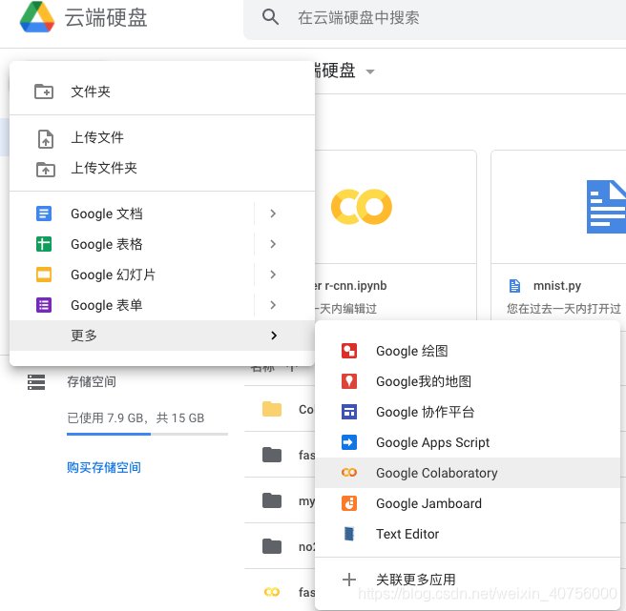Click the document icon beside mnist.py
This screenshot has width=626, height=611.
pos(515,286)
